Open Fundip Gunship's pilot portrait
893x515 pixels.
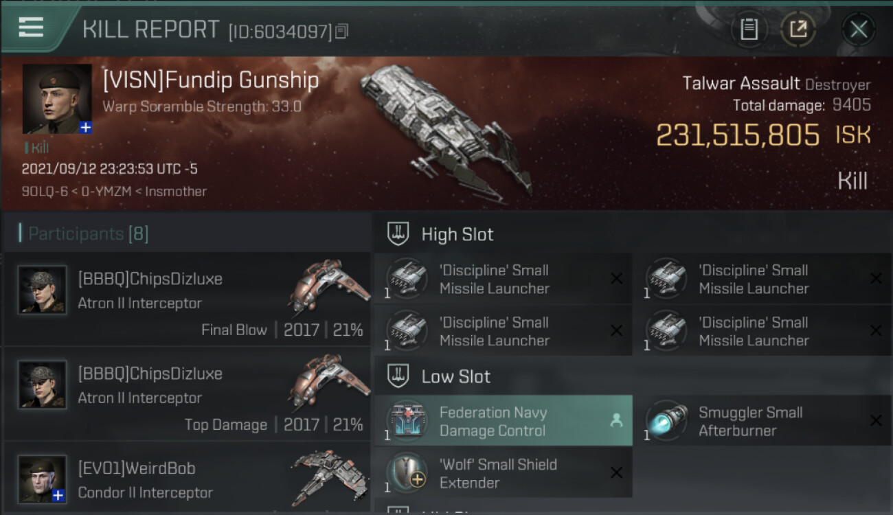[57, 99]
